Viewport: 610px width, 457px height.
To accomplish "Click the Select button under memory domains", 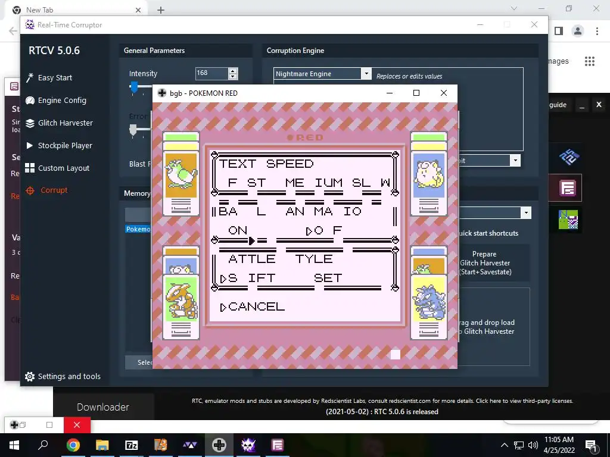I will [x=139, y=362].
